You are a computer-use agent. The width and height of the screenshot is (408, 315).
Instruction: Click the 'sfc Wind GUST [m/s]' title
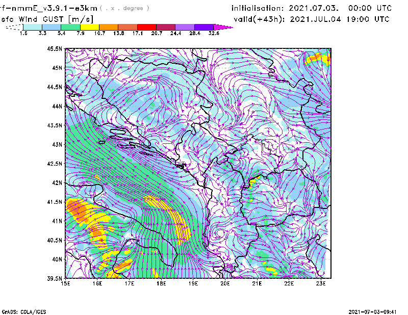(x=47, y=19)
